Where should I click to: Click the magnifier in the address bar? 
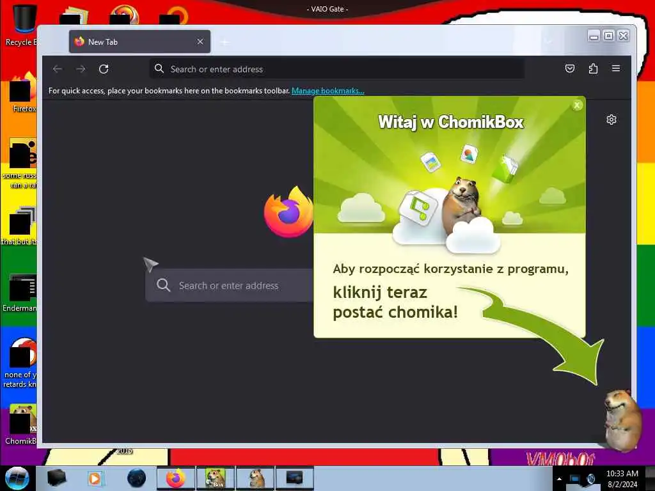coord(159,68)
